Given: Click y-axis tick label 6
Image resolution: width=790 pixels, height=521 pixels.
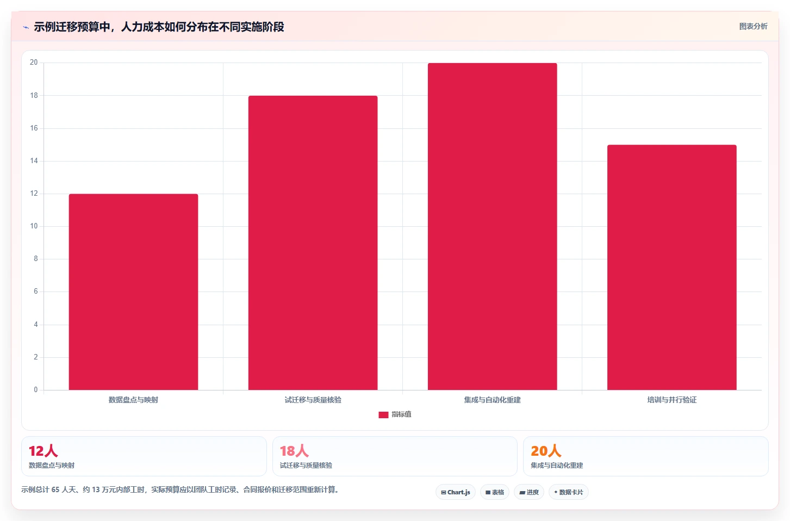Looking at the screenshot, I should pos(36,291).
